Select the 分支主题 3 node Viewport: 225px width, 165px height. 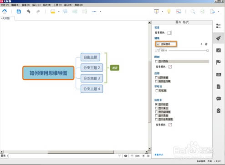92,78
